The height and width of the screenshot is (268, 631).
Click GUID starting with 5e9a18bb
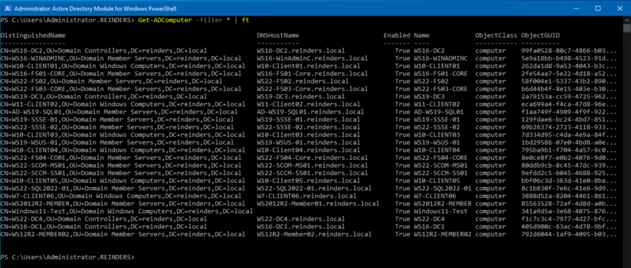569,58
